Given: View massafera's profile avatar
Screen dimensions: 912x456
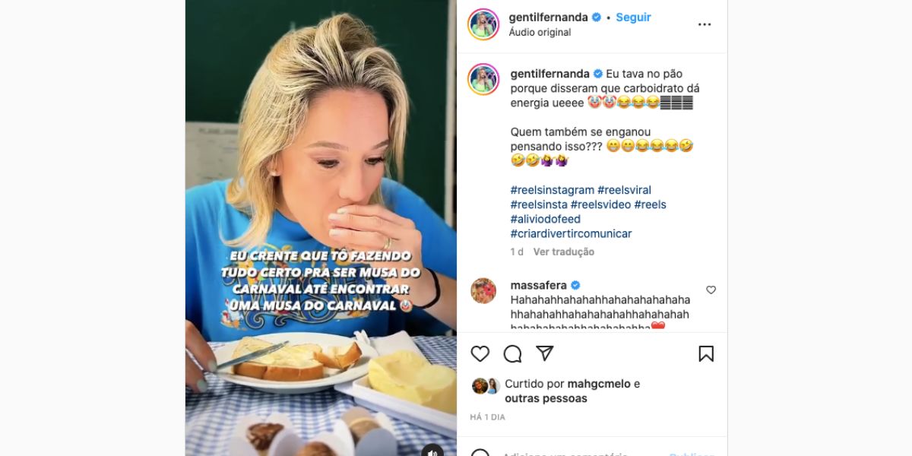Looking at the screenshot, I should pos(483,290).
